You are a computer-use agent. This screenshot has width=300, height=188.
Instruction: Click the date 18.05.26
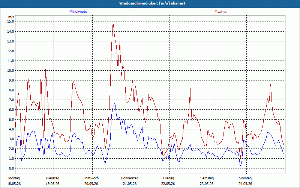coord(14,184)
